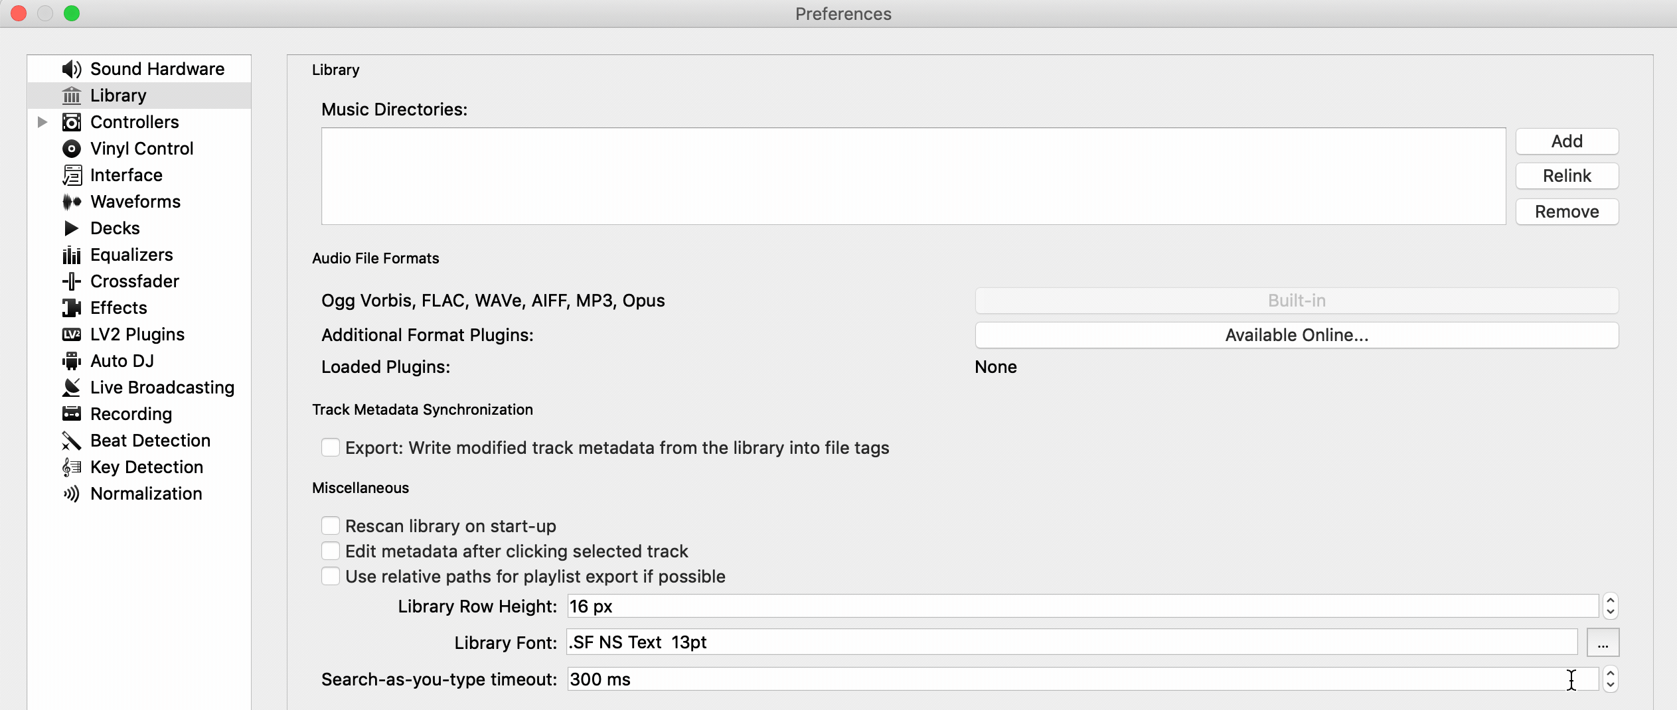Decrease Library Row Height with down arrow
This screenshot has height=710, width=1677.
click(x=1610, y=612)
